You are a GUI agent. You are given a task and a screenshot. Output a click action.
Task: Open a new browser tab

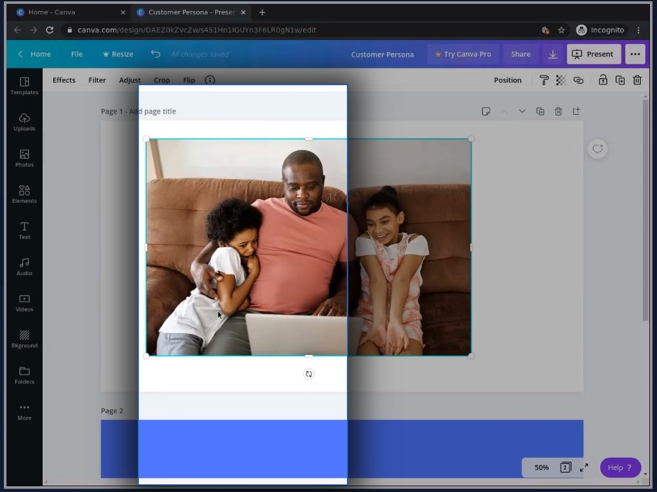[262, 12]
